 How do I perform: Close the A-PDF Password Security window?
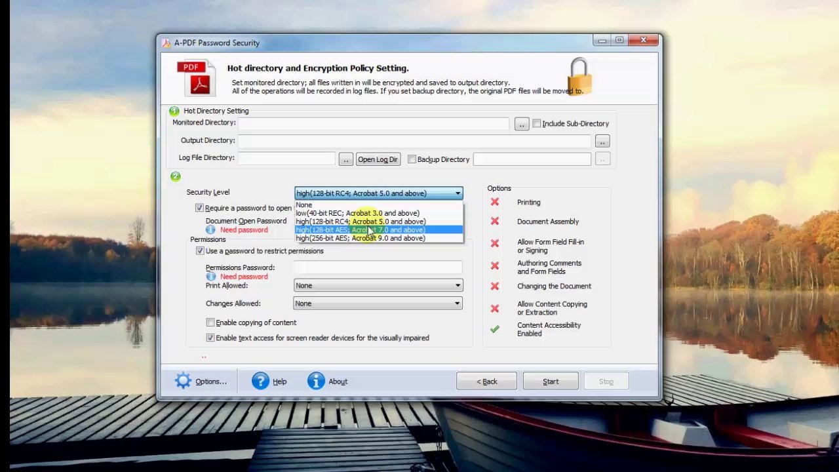click(x=644, y=41)
